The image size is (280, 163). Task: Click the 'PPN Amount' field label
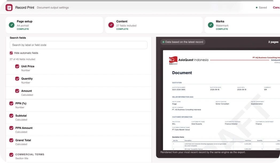tap(24, 128)
